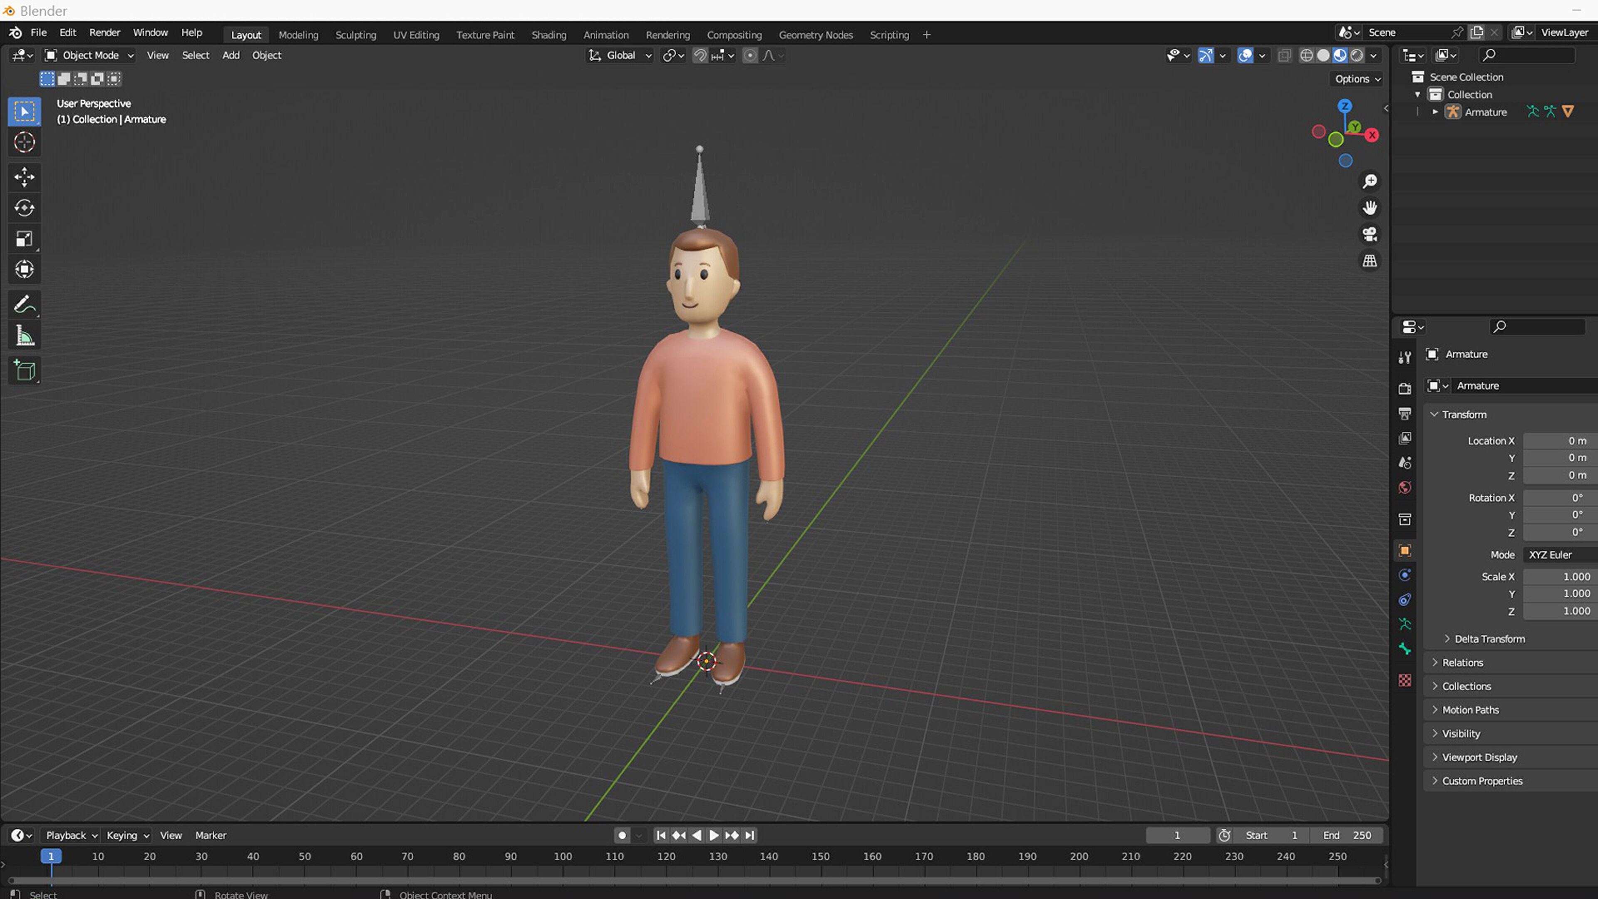The width and height of the screenshot is (1598, 899).
Task: Toggle snapping magnet
Action: (x=700, y=56)
